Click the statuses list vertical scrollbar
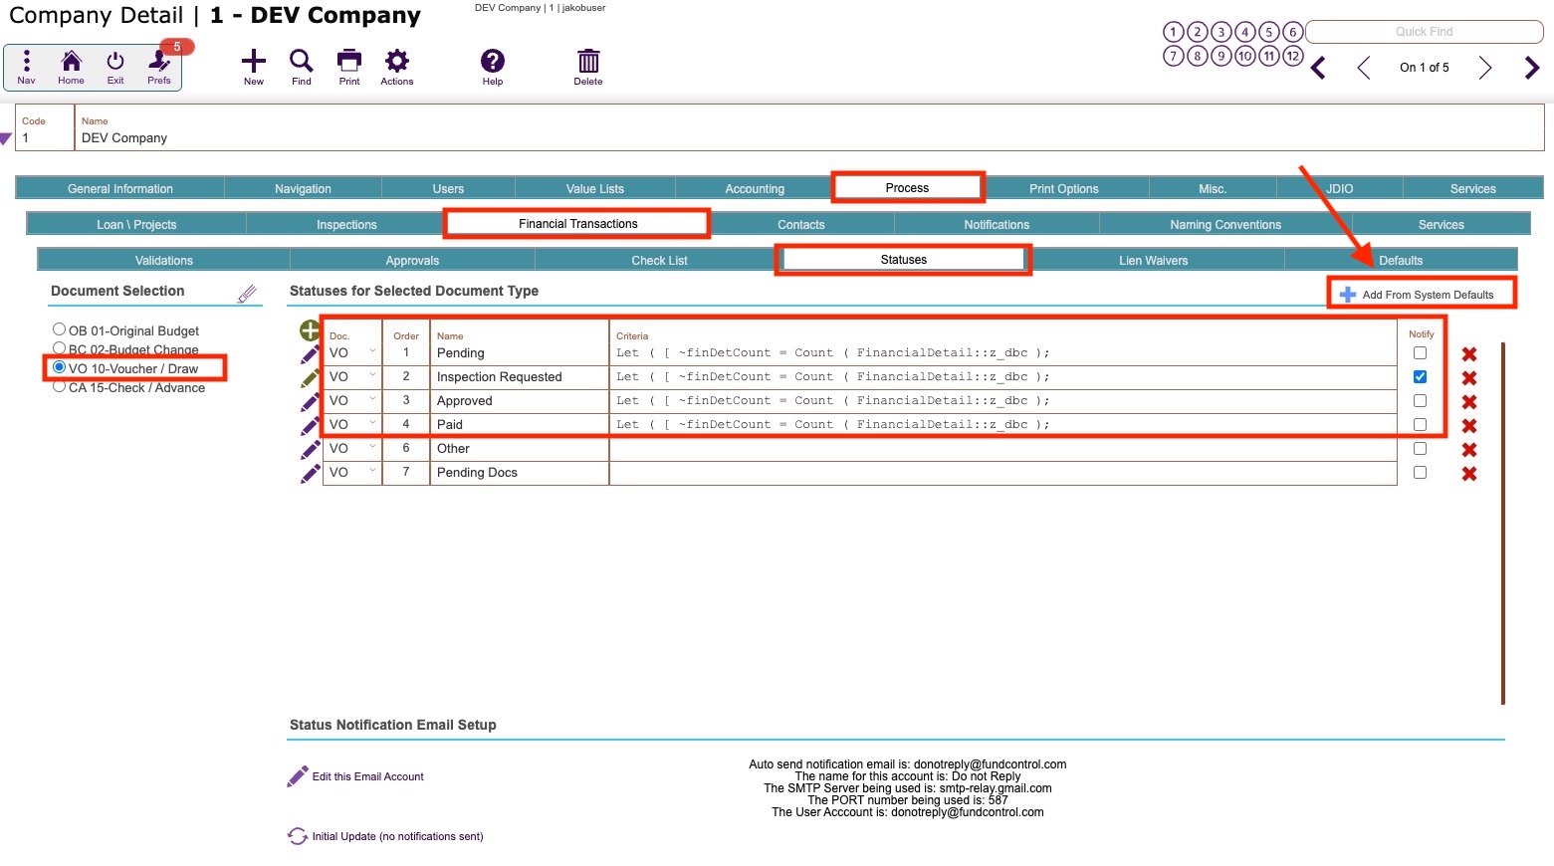 coord(1502,523)
